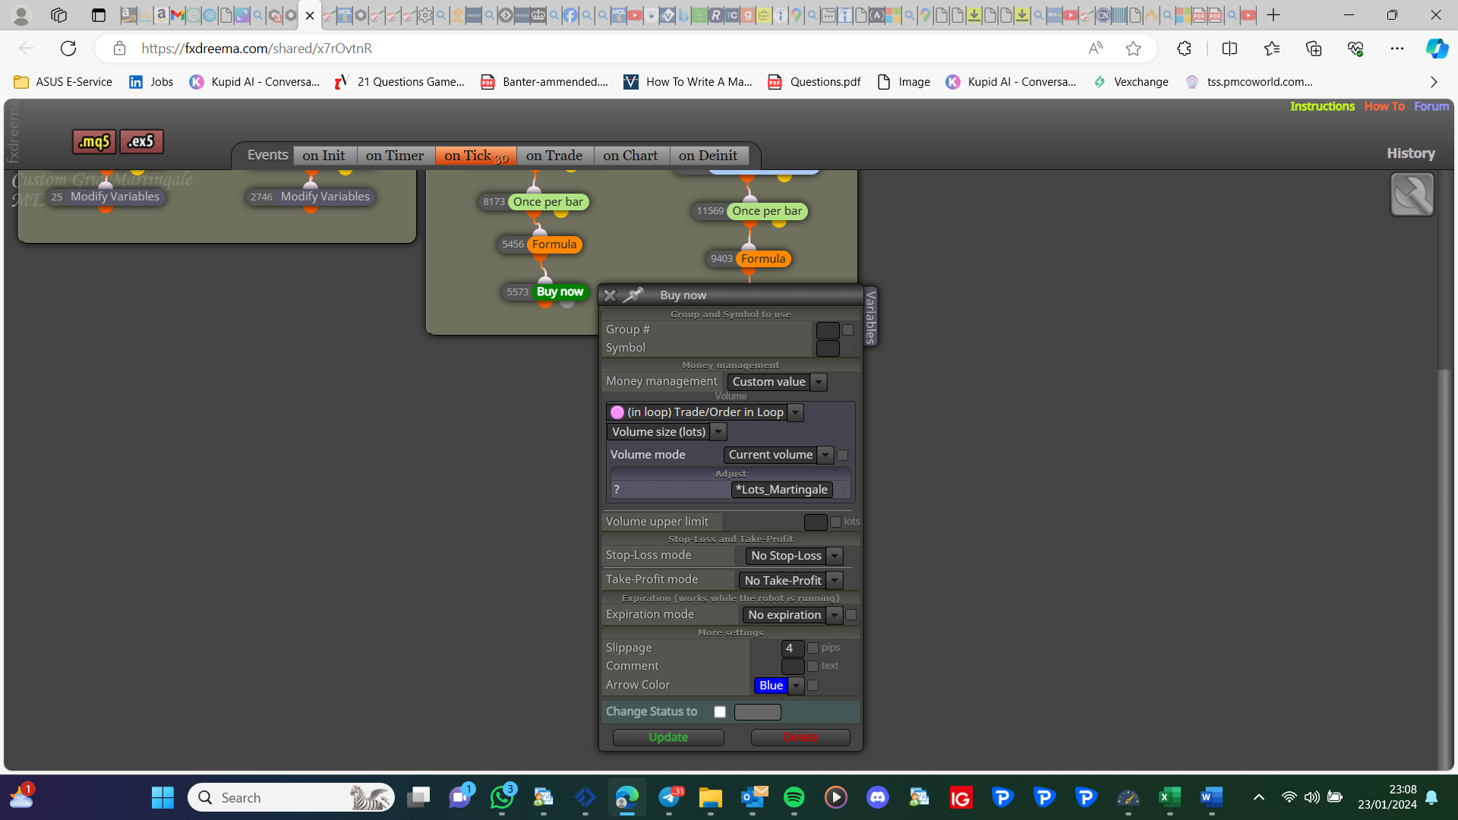Open Volume mode Current volume dropdown
Screen dimensions: 1458x820
click(778, 455)
